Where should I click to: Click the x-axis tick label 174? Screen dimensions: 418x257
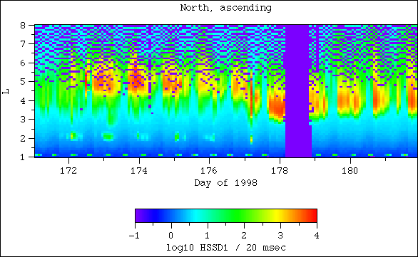click(139, 171)
